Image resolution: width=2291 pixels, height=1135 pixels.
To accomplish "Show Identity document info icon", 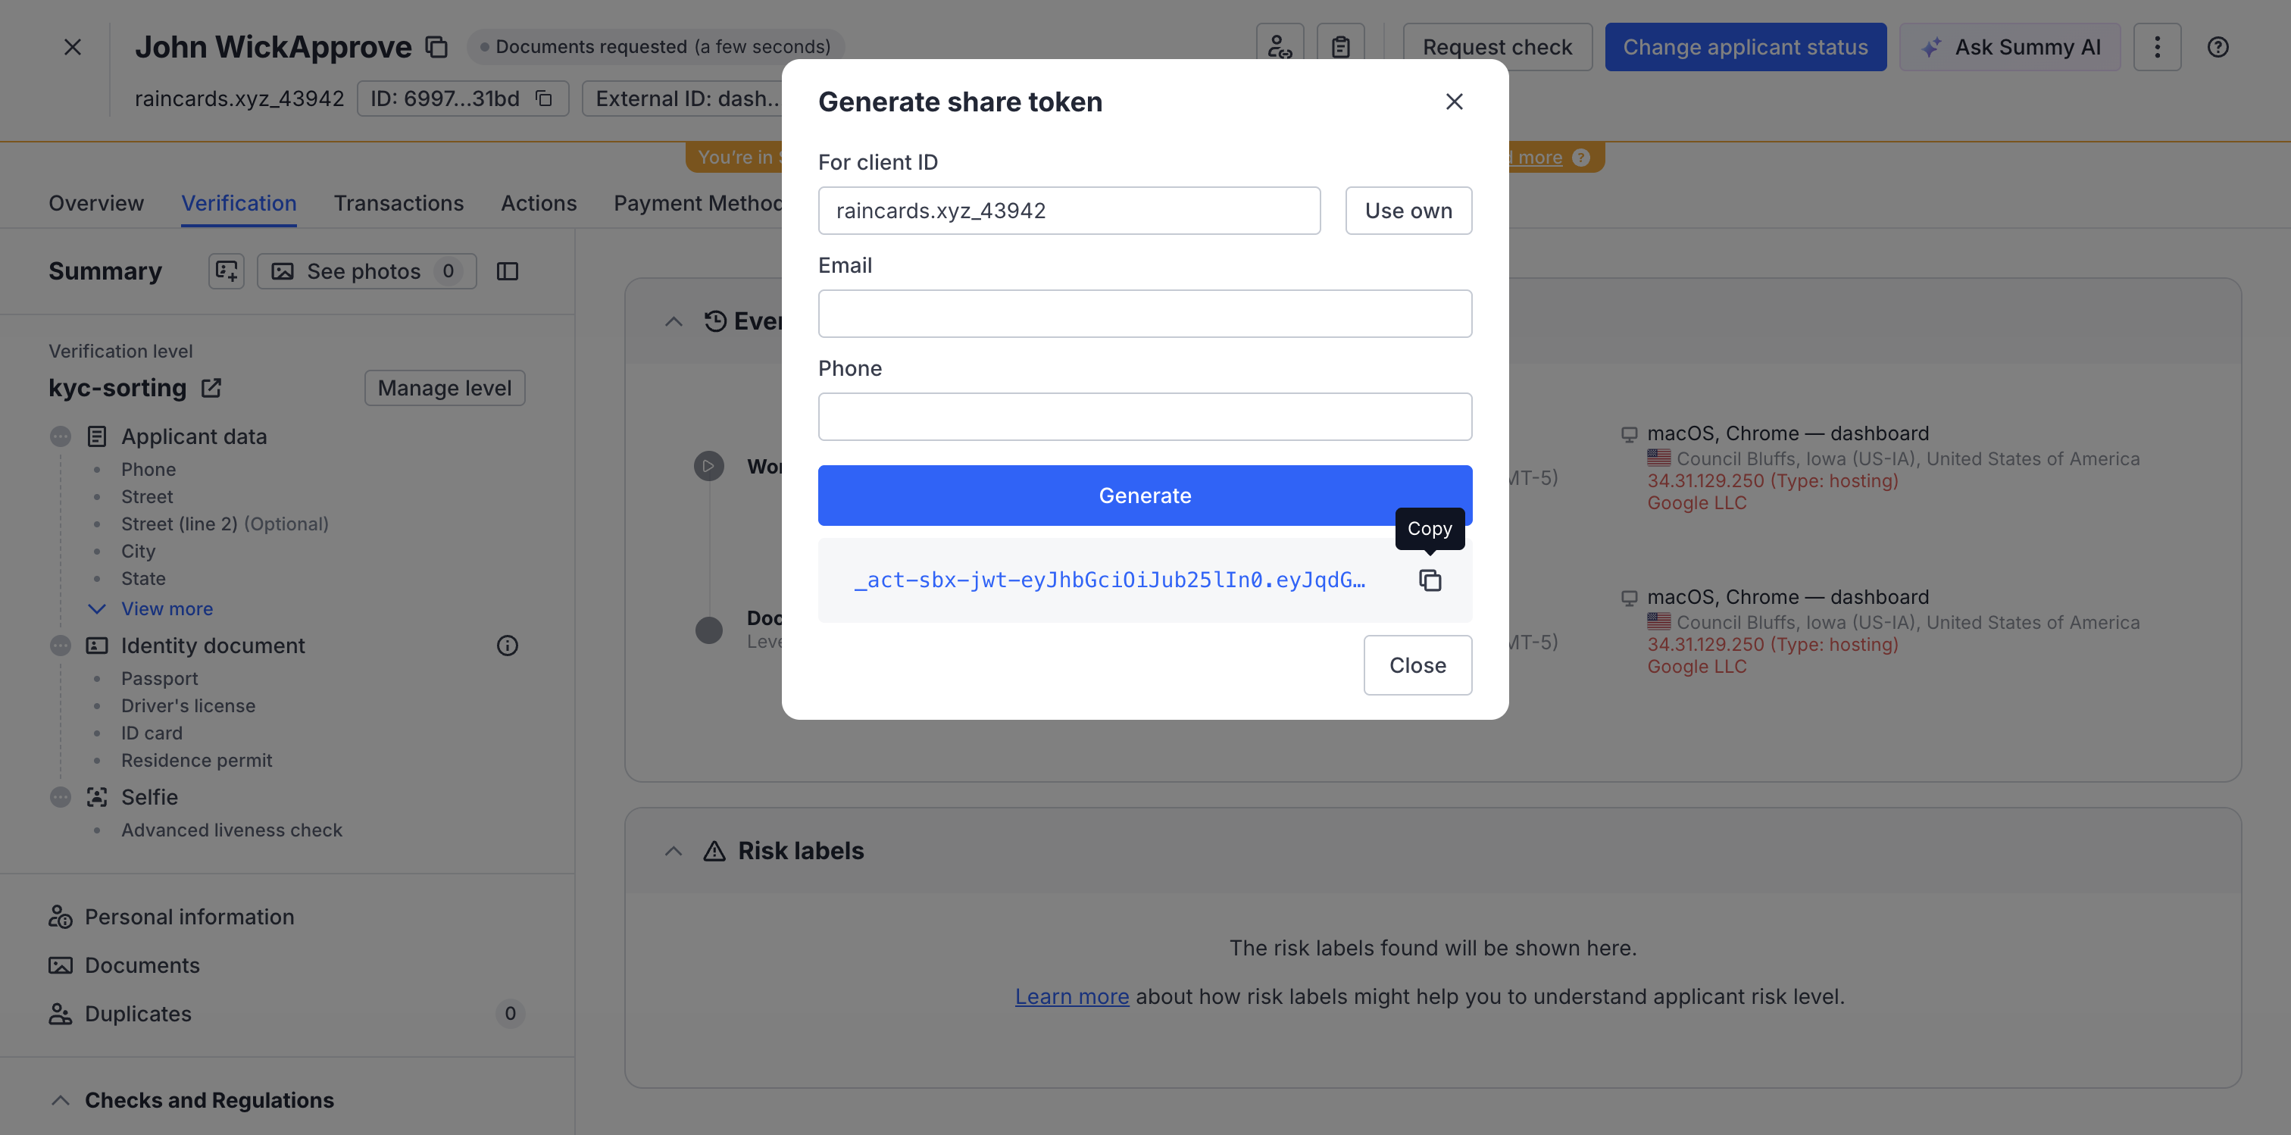I will pos(507,646).
